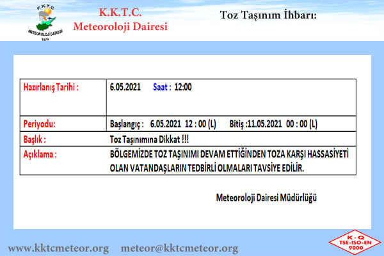Screen dimensions: 384x256
Task: Click the blue 'Saat :' label
Action: point(162,87)
